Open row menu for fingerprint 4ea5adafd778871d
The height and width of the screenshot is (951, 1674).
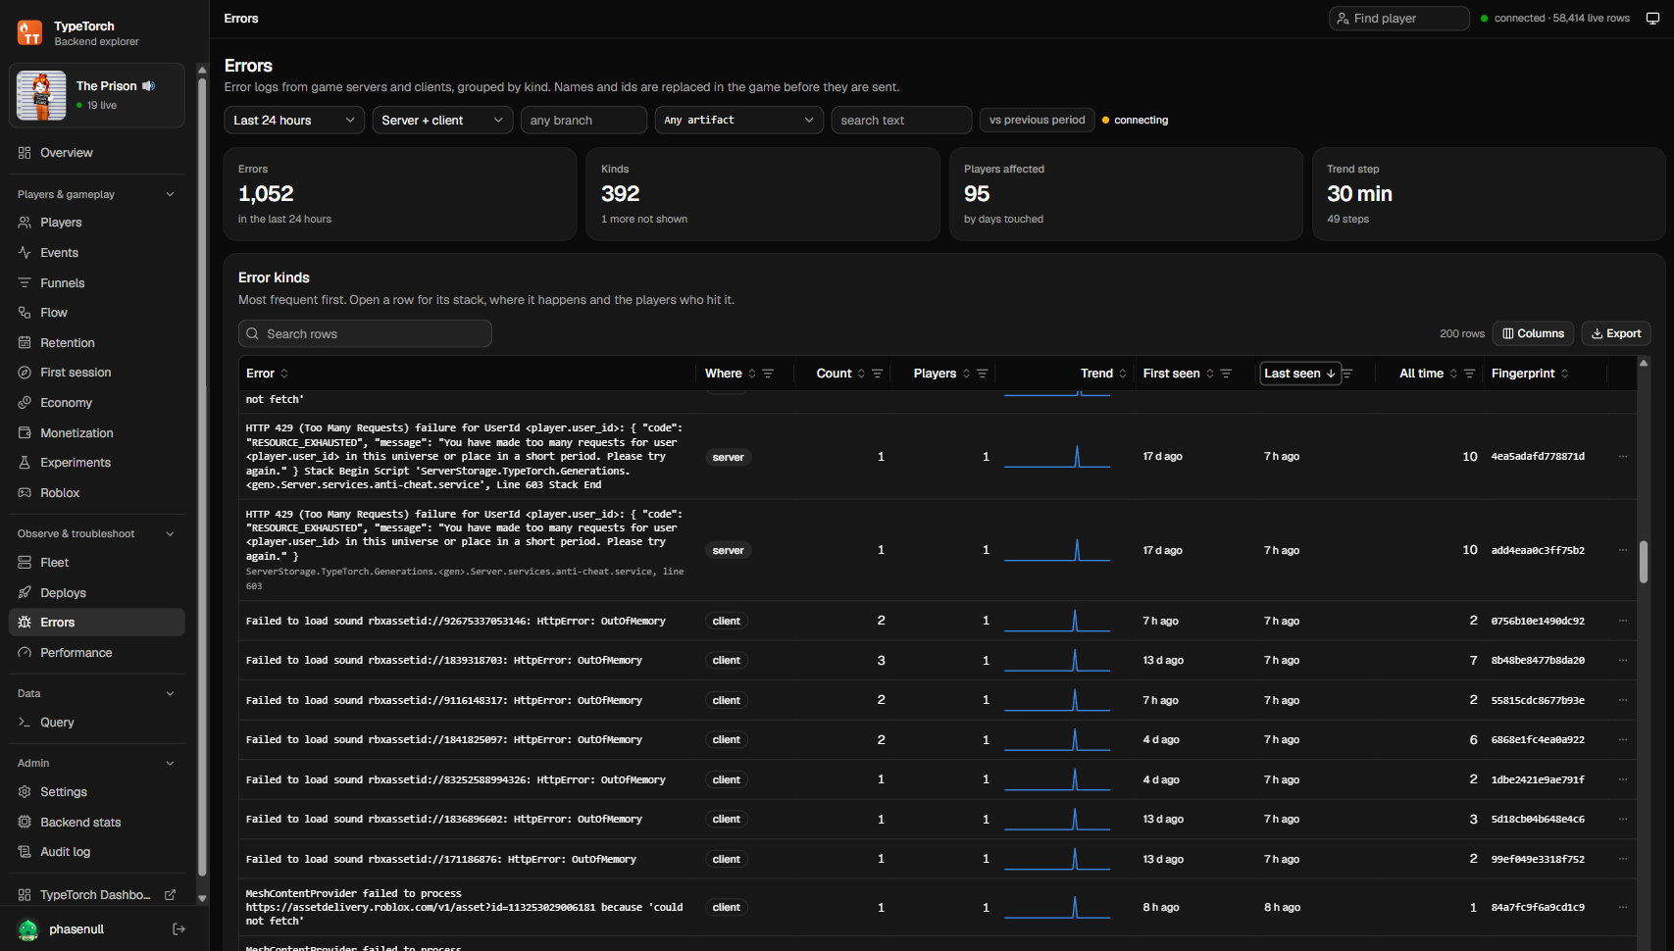[x=1623, y=457]
